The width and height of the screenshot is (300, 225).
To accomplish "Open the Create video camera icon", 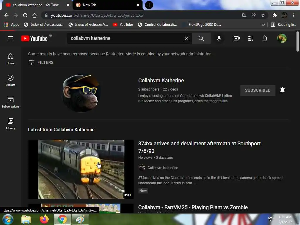I will point(237,38).
